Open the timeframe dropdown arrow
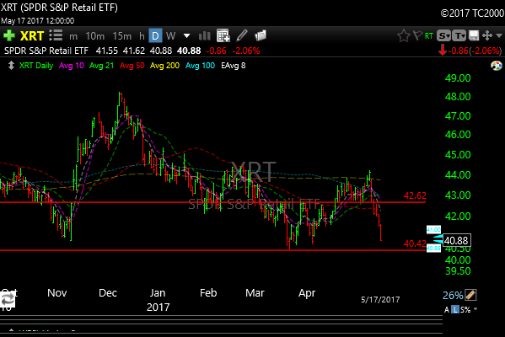The image size is (505, 337). [x=187, y=35]
